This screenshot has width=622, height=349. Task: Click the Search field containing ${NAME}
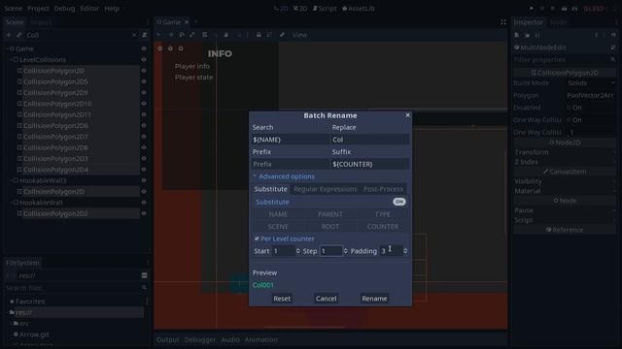(x=290, y=140)
